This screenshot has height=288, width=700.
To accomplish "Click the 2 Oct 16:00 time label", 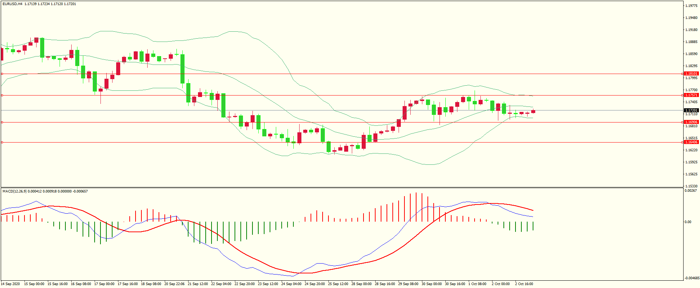I will tap(524, 284).
